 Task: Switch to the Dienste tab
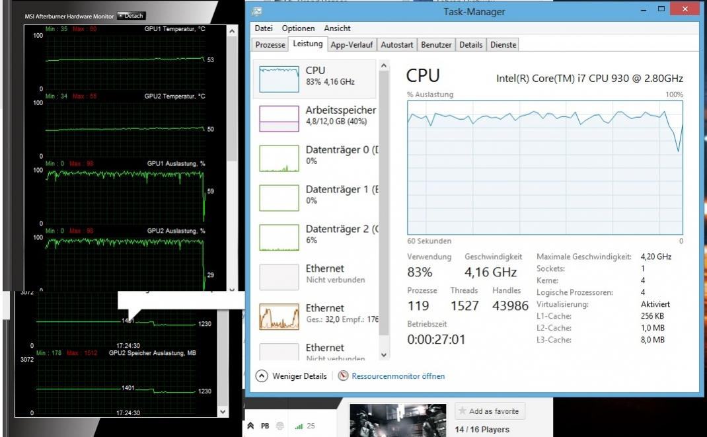pyautogui.click(x=503, y=45)
